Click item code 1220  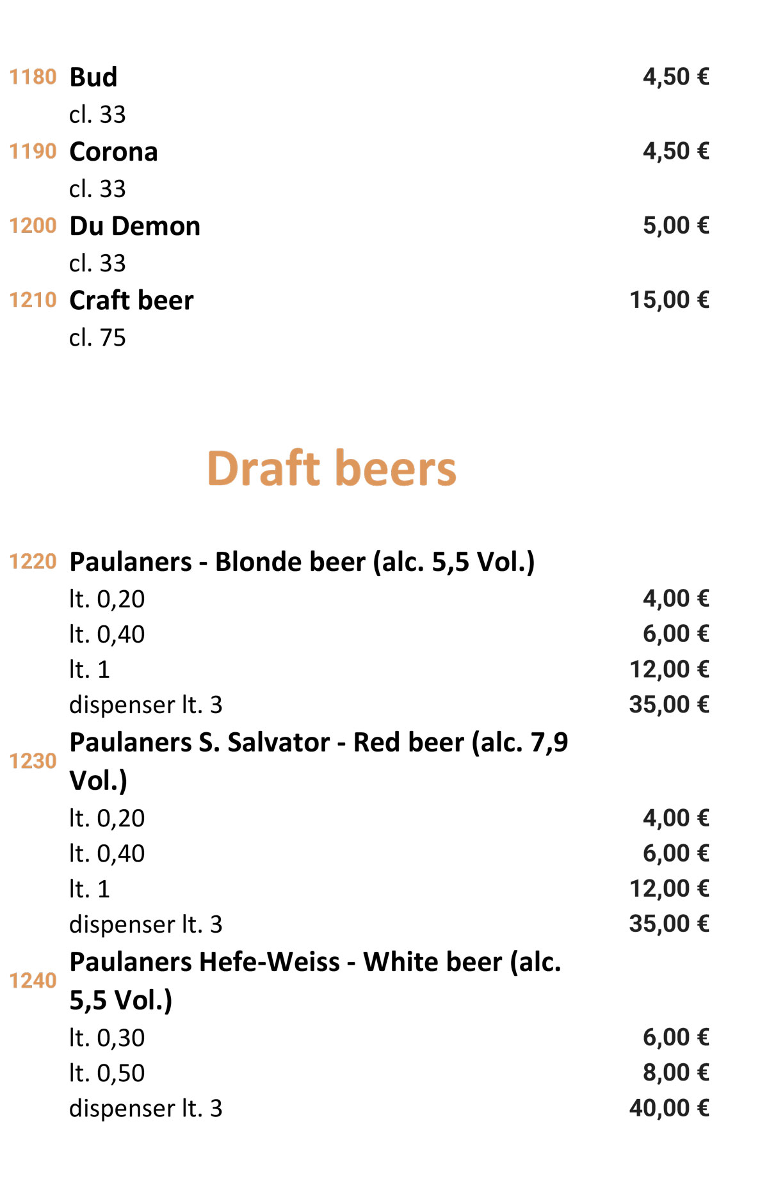coord(33,562)
